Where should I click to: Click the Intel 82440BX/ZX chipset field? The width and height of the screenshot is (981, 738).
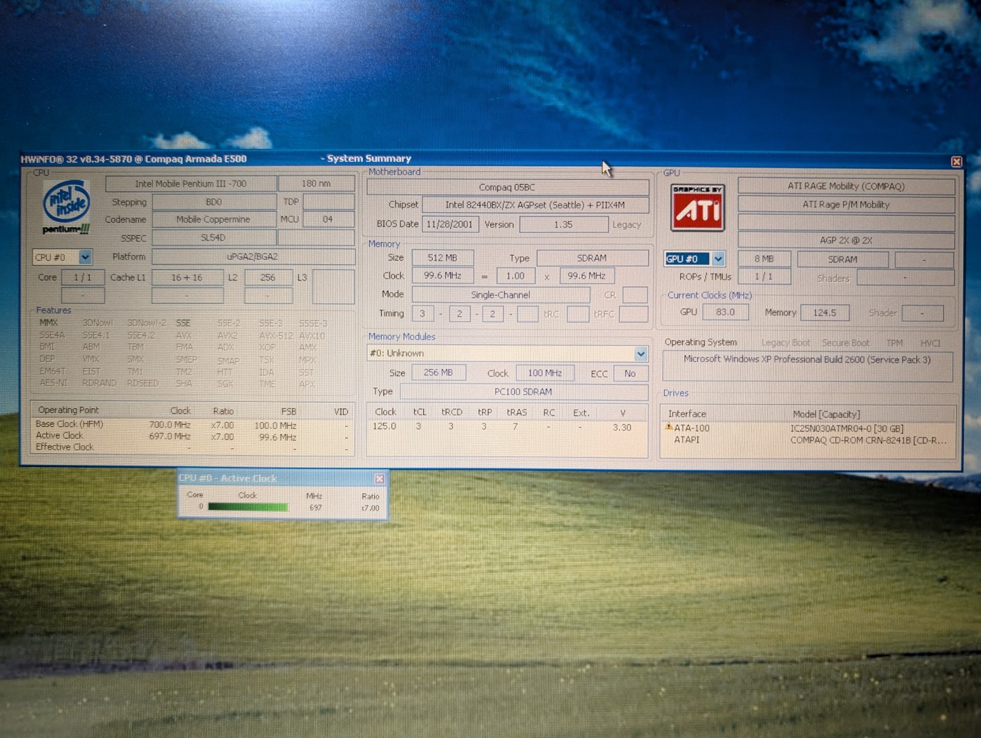tap(535, 205)
